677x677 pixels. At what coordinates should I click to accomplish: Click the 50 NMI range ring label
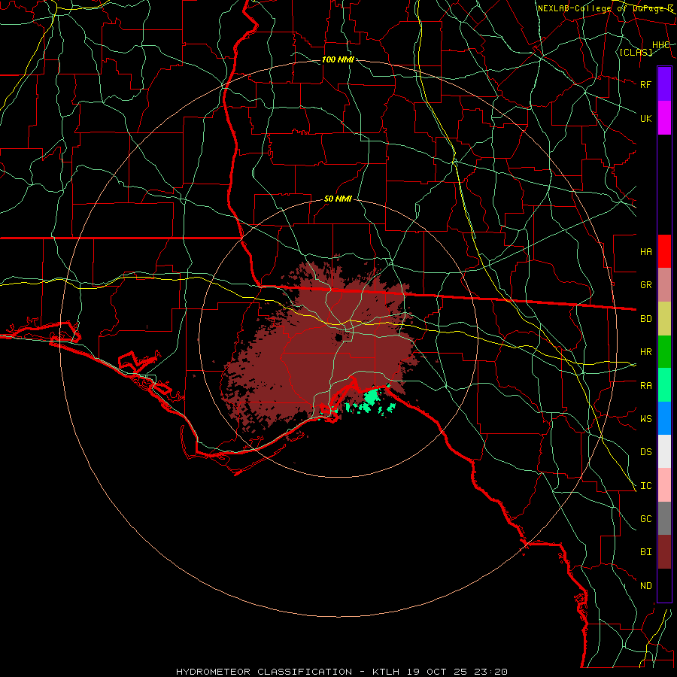point(338,199)
